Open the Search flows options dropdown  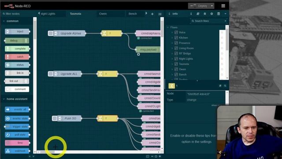225,21
